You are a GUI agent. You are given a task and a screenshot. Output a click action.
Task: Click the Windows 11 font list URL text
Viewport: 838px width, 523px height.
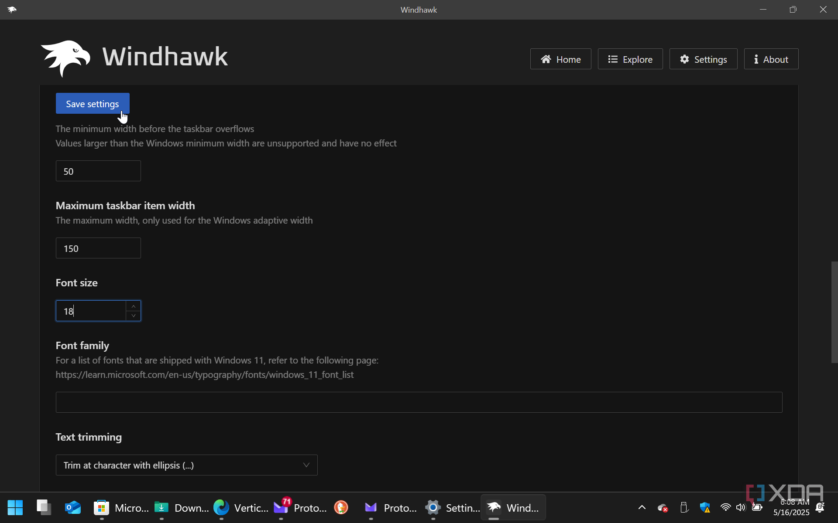pyautogui.click(x=205, y=375)
